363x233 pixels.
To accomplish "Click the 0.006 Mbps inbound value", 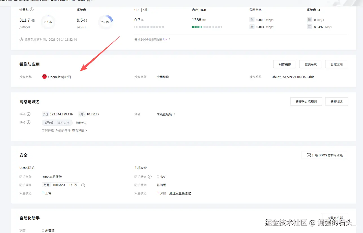I will pyautogui.click(x=265, y=20).
